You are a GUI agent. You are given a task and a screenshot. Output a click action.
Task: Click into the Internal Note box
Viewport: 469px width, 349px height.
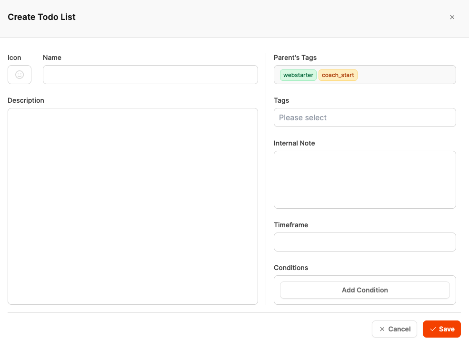coord(365,179)
